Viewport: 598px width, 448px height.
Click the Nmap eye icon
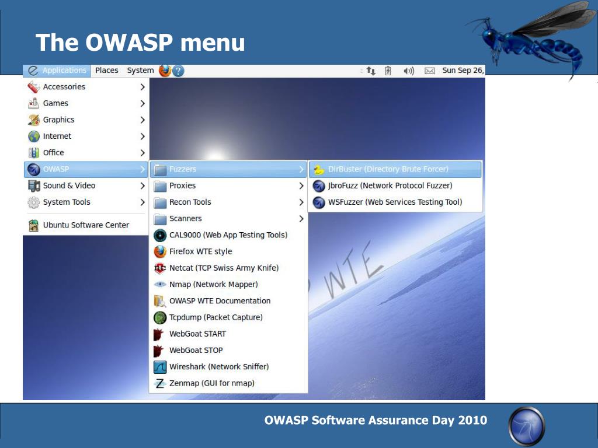point(160,284)
